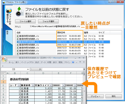Open the 200602 column filter dropdown
This screenshot has width=125, height=104.
tap(75, 85)
